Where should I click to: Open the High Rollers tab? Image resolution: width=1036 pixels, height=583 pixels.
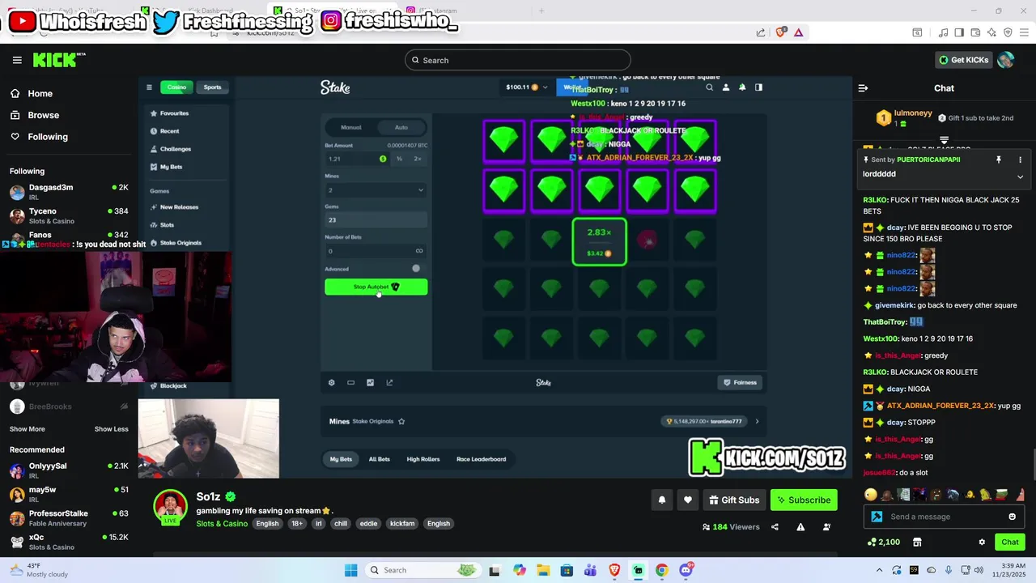point(423,459)
